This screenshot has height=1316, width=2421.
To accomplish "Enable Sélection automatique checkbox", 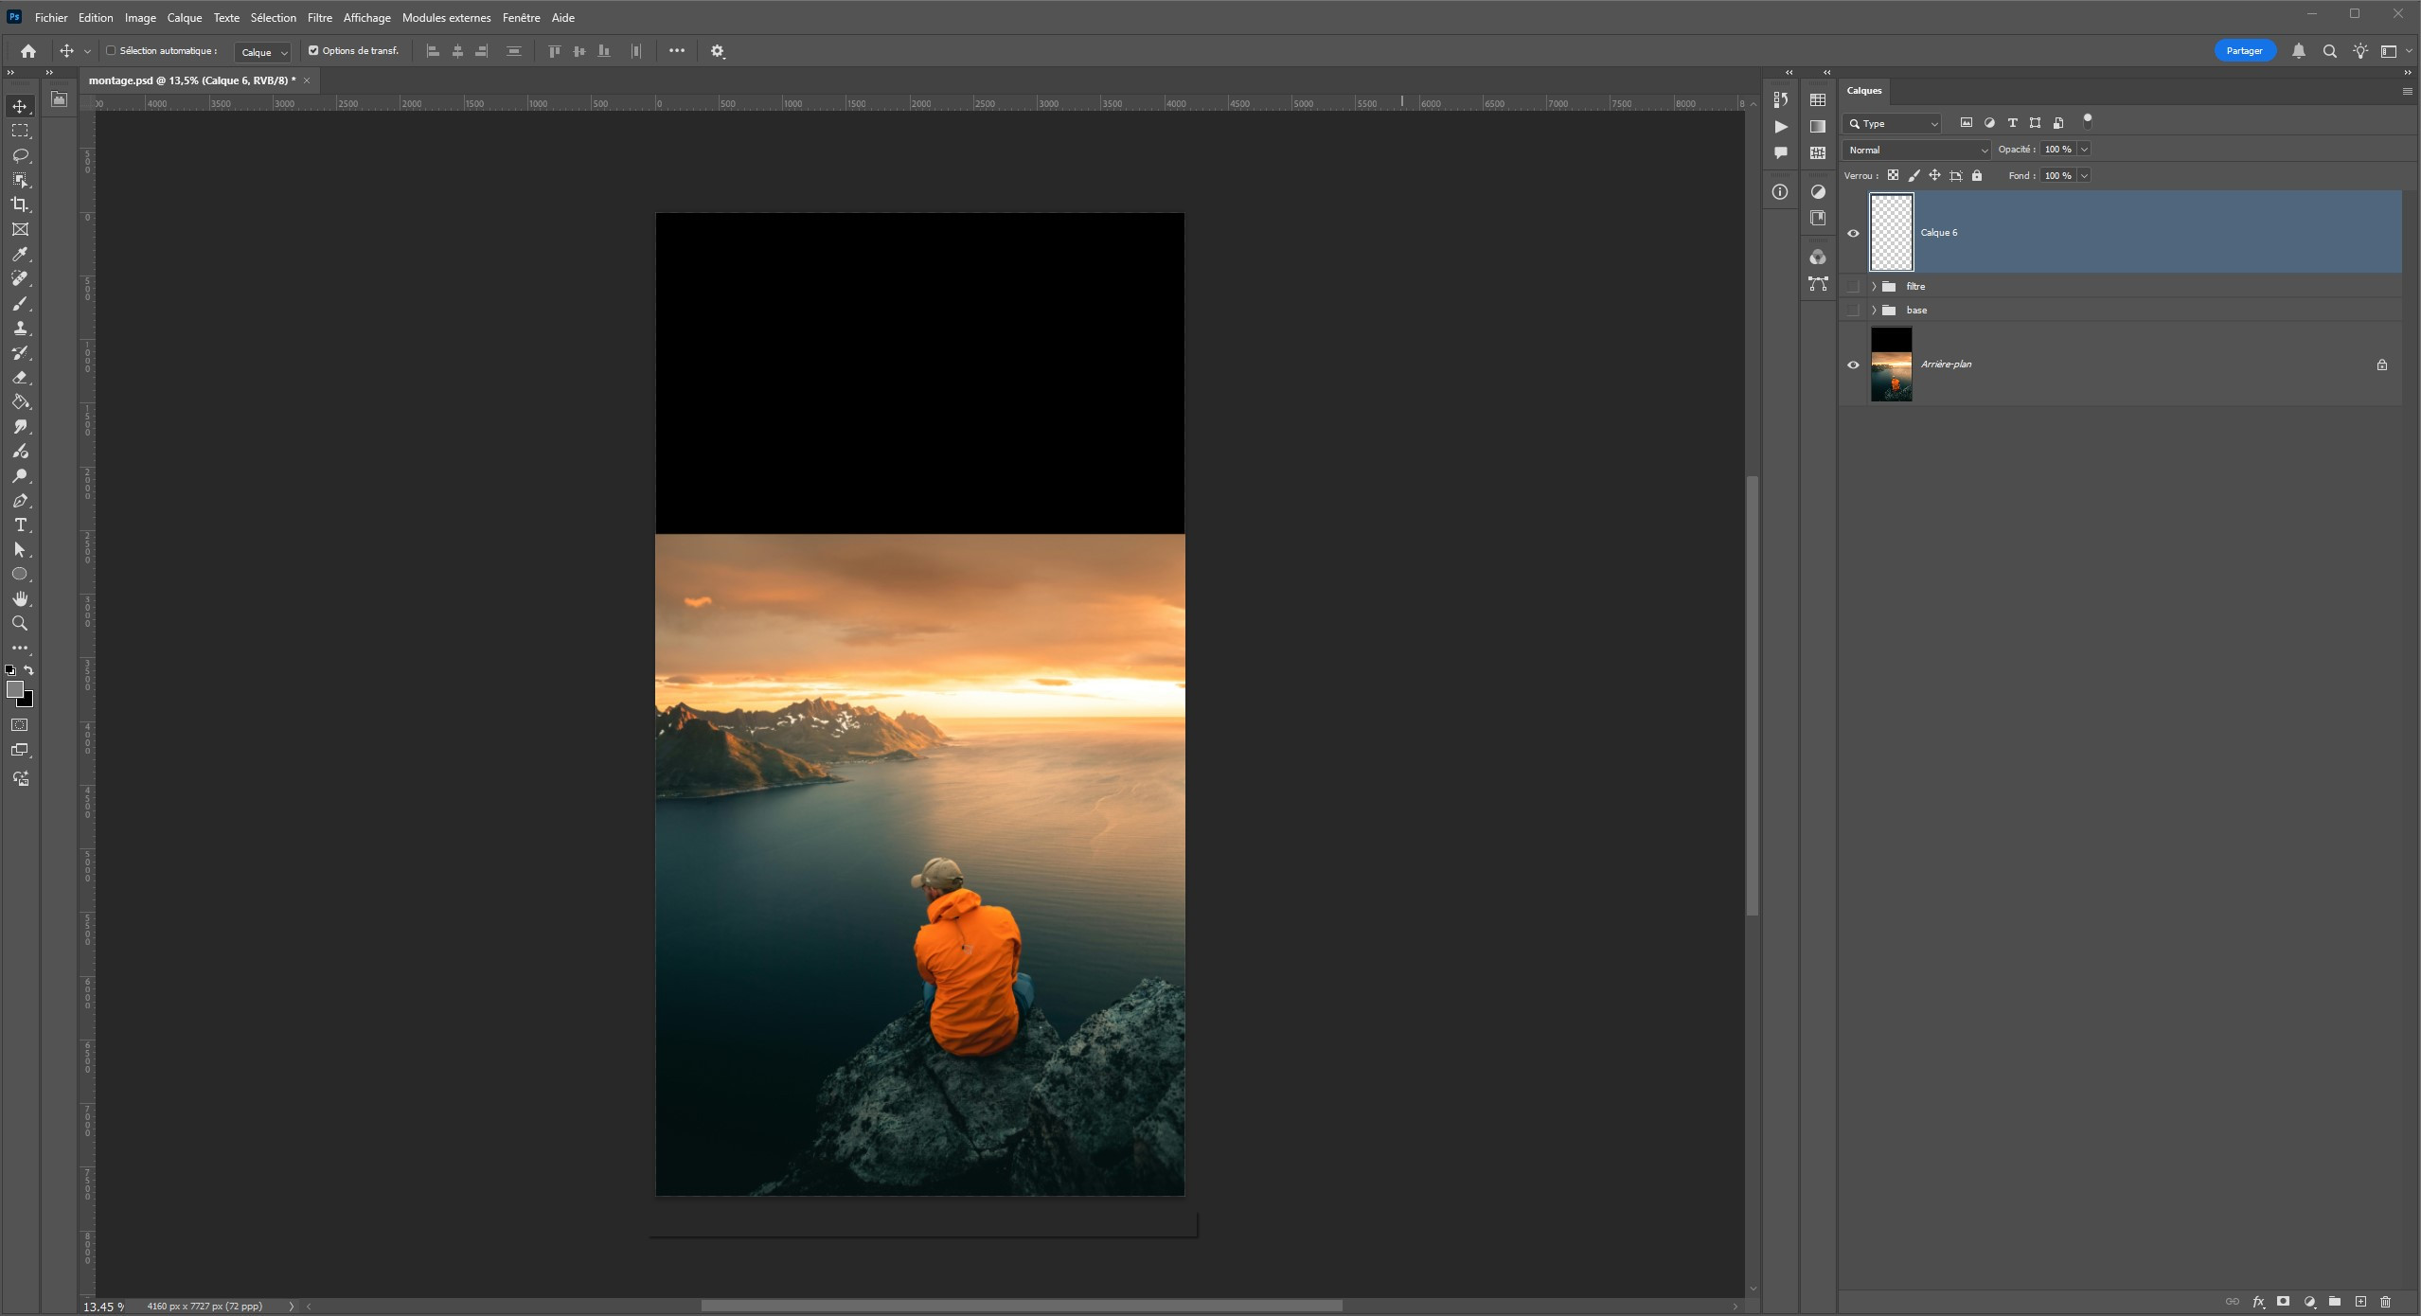I will tap(111, 51).
